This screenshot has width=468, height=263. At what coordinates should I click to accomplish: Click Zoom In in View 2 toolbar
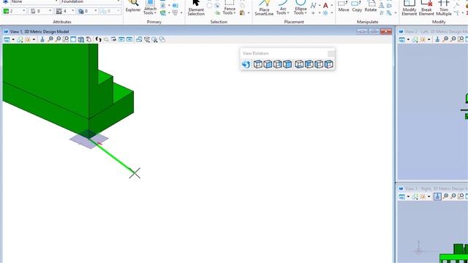pyautogui.click(x=445, y=39)
